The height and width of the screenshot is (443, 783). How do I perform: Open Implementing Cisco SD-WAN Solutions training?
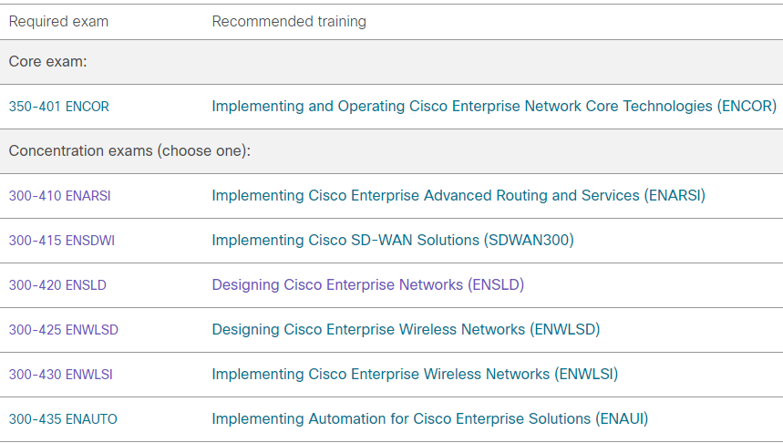click(392, 241)
